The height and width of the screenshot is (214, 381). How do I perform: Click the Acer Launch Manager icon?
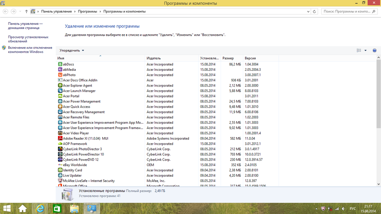coord(60,91)
